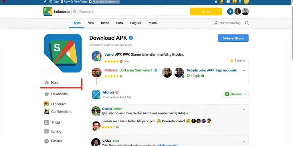Switch to the Miots tab
Image resolution: width=293 pixels, height=146 pixels.
pyautogui.click(x=153, y=23)
